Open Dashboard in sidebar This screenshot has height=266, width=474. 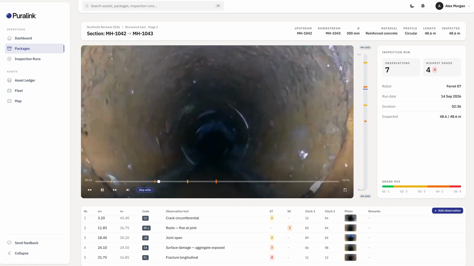35,38
